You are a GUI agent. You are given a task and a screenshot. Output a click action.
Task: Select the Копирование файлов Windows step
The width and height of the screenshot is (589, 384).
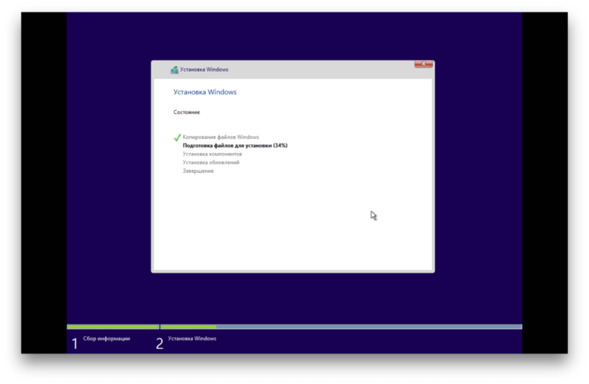point(221,137)
